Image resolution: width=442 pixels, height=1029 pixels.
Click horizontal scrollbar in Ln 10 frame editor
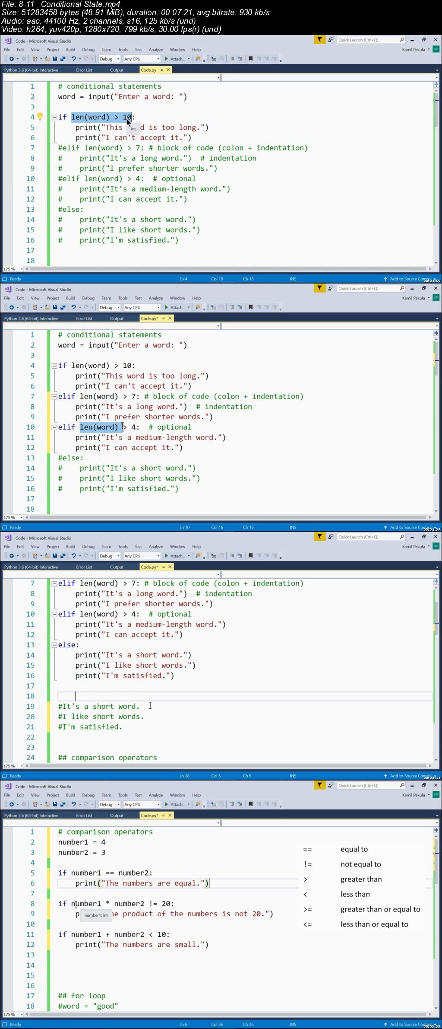(x=228, y=517)
